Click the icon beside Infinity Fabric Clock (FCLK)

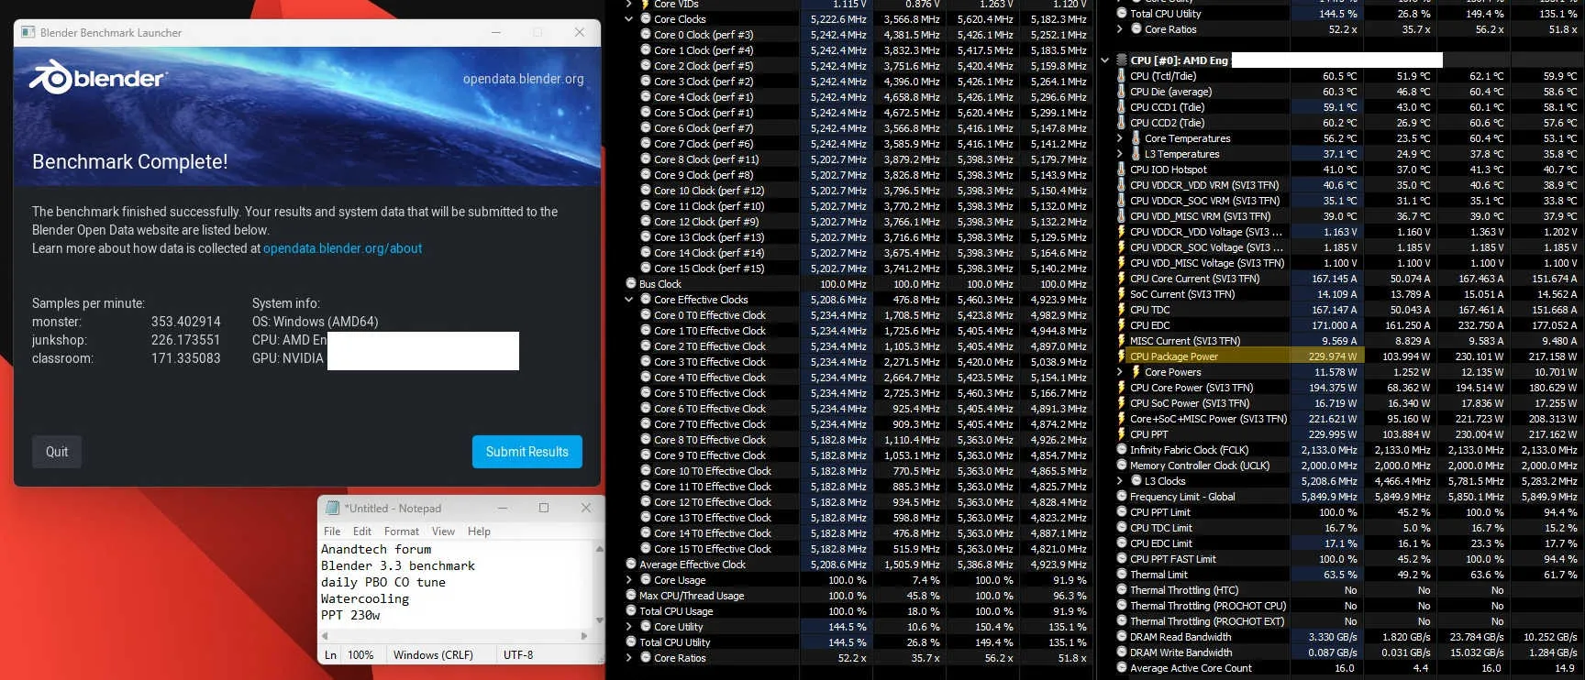pyautogui.click(x=1122, y=450)
